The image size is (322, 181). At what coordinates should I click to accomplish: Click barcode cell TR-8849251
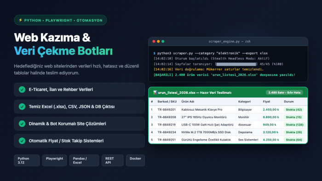tap(167, 140)
